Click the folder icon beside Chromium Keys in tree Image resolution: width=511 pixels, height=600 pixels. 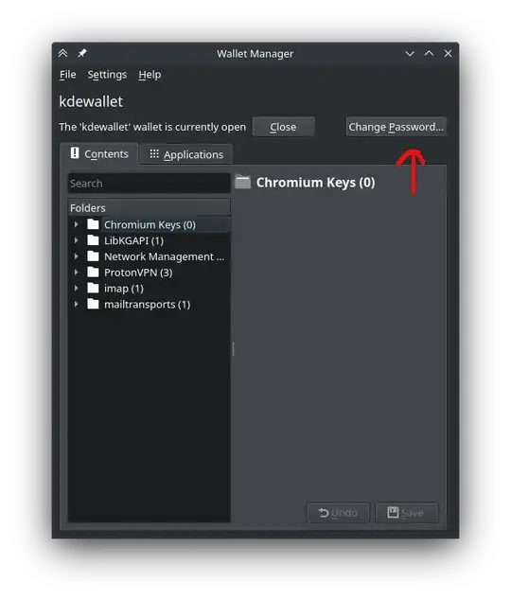(x=93, y=224)
